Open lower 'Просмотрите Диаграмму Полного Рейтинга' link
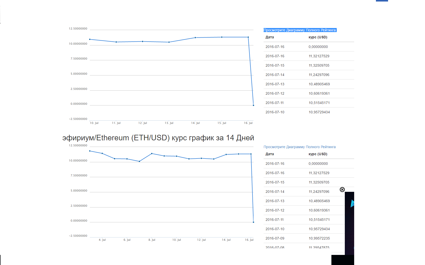The image size is (425, 265). pyautogui.click(x=300, y=147)
